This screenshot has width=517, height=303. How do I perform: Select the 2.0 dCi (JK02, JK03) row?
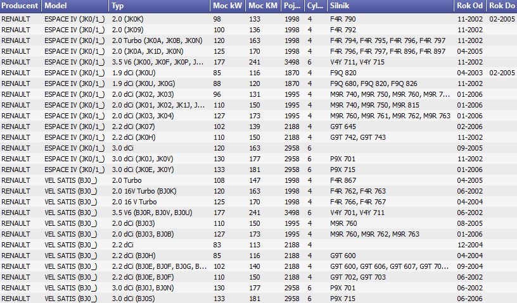point(258,94)
